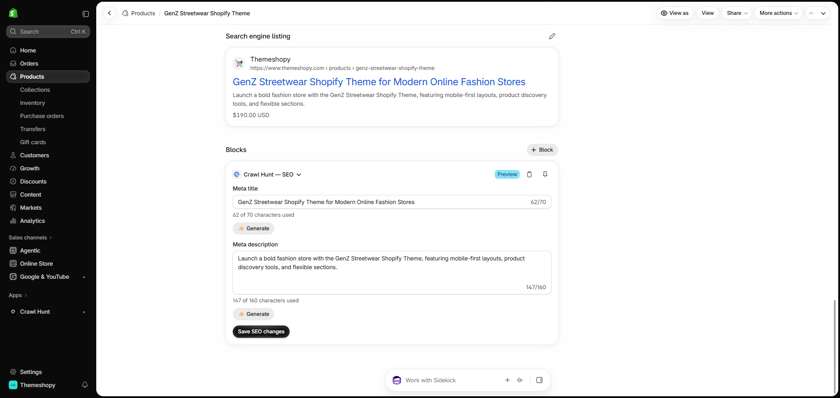Image resolution: width=840 pixels, height=398 pixels.
Task: Open Sidekick side panel icon
Action: pyautogui.click(x=539, y=380)
